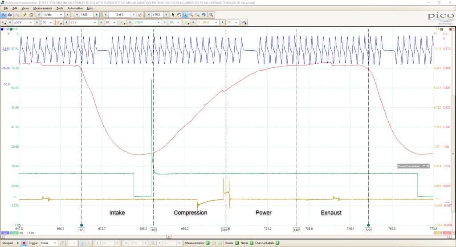The height and width of the screenshot is (247, 456).
Task: Click the Compression stroke label
Action: coord(191,213)
